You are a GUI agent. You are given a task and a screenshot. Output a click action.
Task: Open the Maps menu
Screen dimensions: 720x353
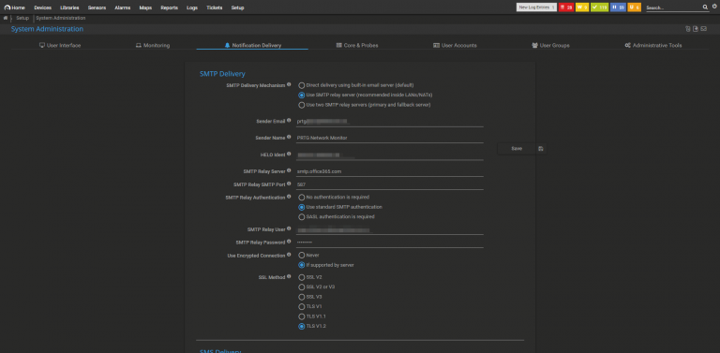pos(145,7)
